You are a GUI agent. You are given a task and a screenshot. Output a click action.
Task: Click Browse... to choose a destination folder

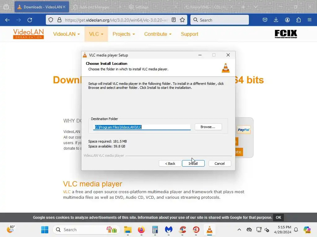(x=208, y=127)
